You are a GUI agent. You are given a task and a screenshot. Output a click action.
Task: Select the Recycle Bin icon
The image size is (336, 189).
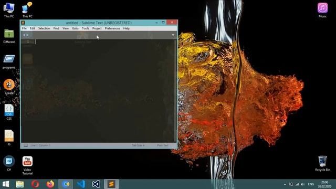click(x=322, y=163)
